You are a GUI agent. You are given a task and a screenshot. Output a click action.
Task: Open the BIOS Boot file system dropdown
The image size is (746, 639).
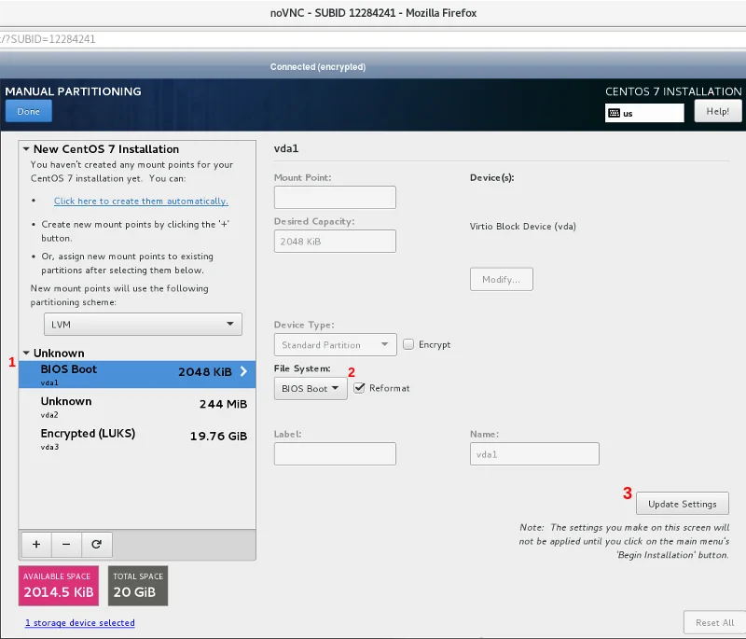[311, 388]
